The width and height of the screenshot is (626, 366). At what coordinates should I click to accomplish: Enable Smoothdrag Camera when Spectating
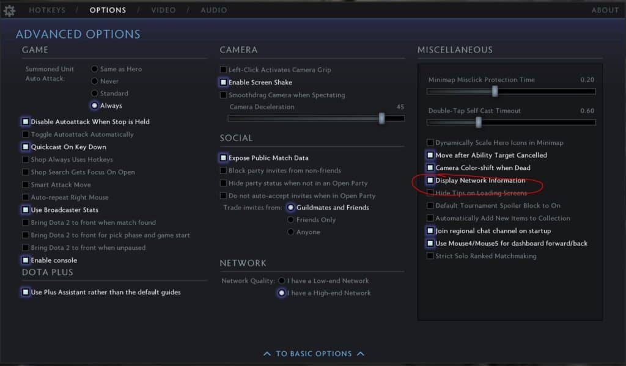pos(224,95)
